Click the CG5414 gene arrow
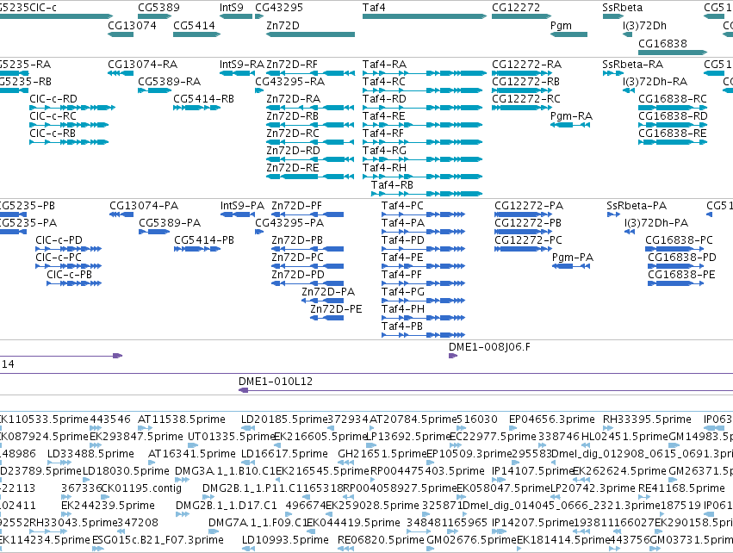 (196, 34)
